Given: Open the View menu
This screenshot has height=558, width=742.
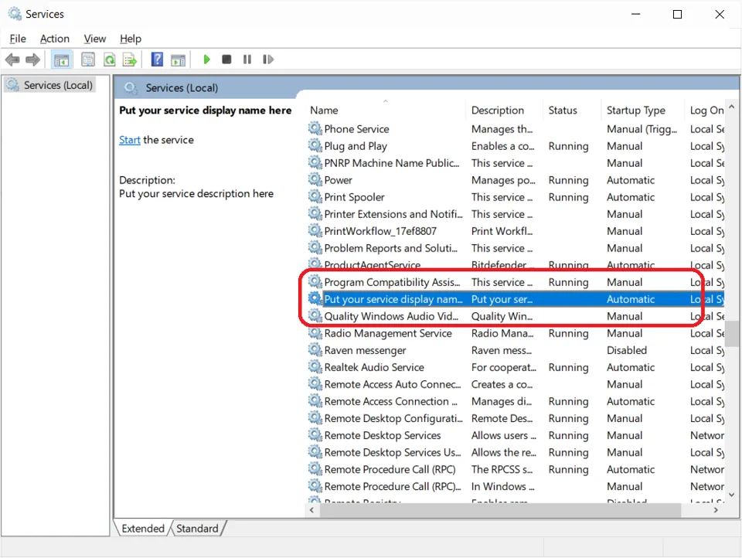Looking at the screenshot, I should pos(94,39).
